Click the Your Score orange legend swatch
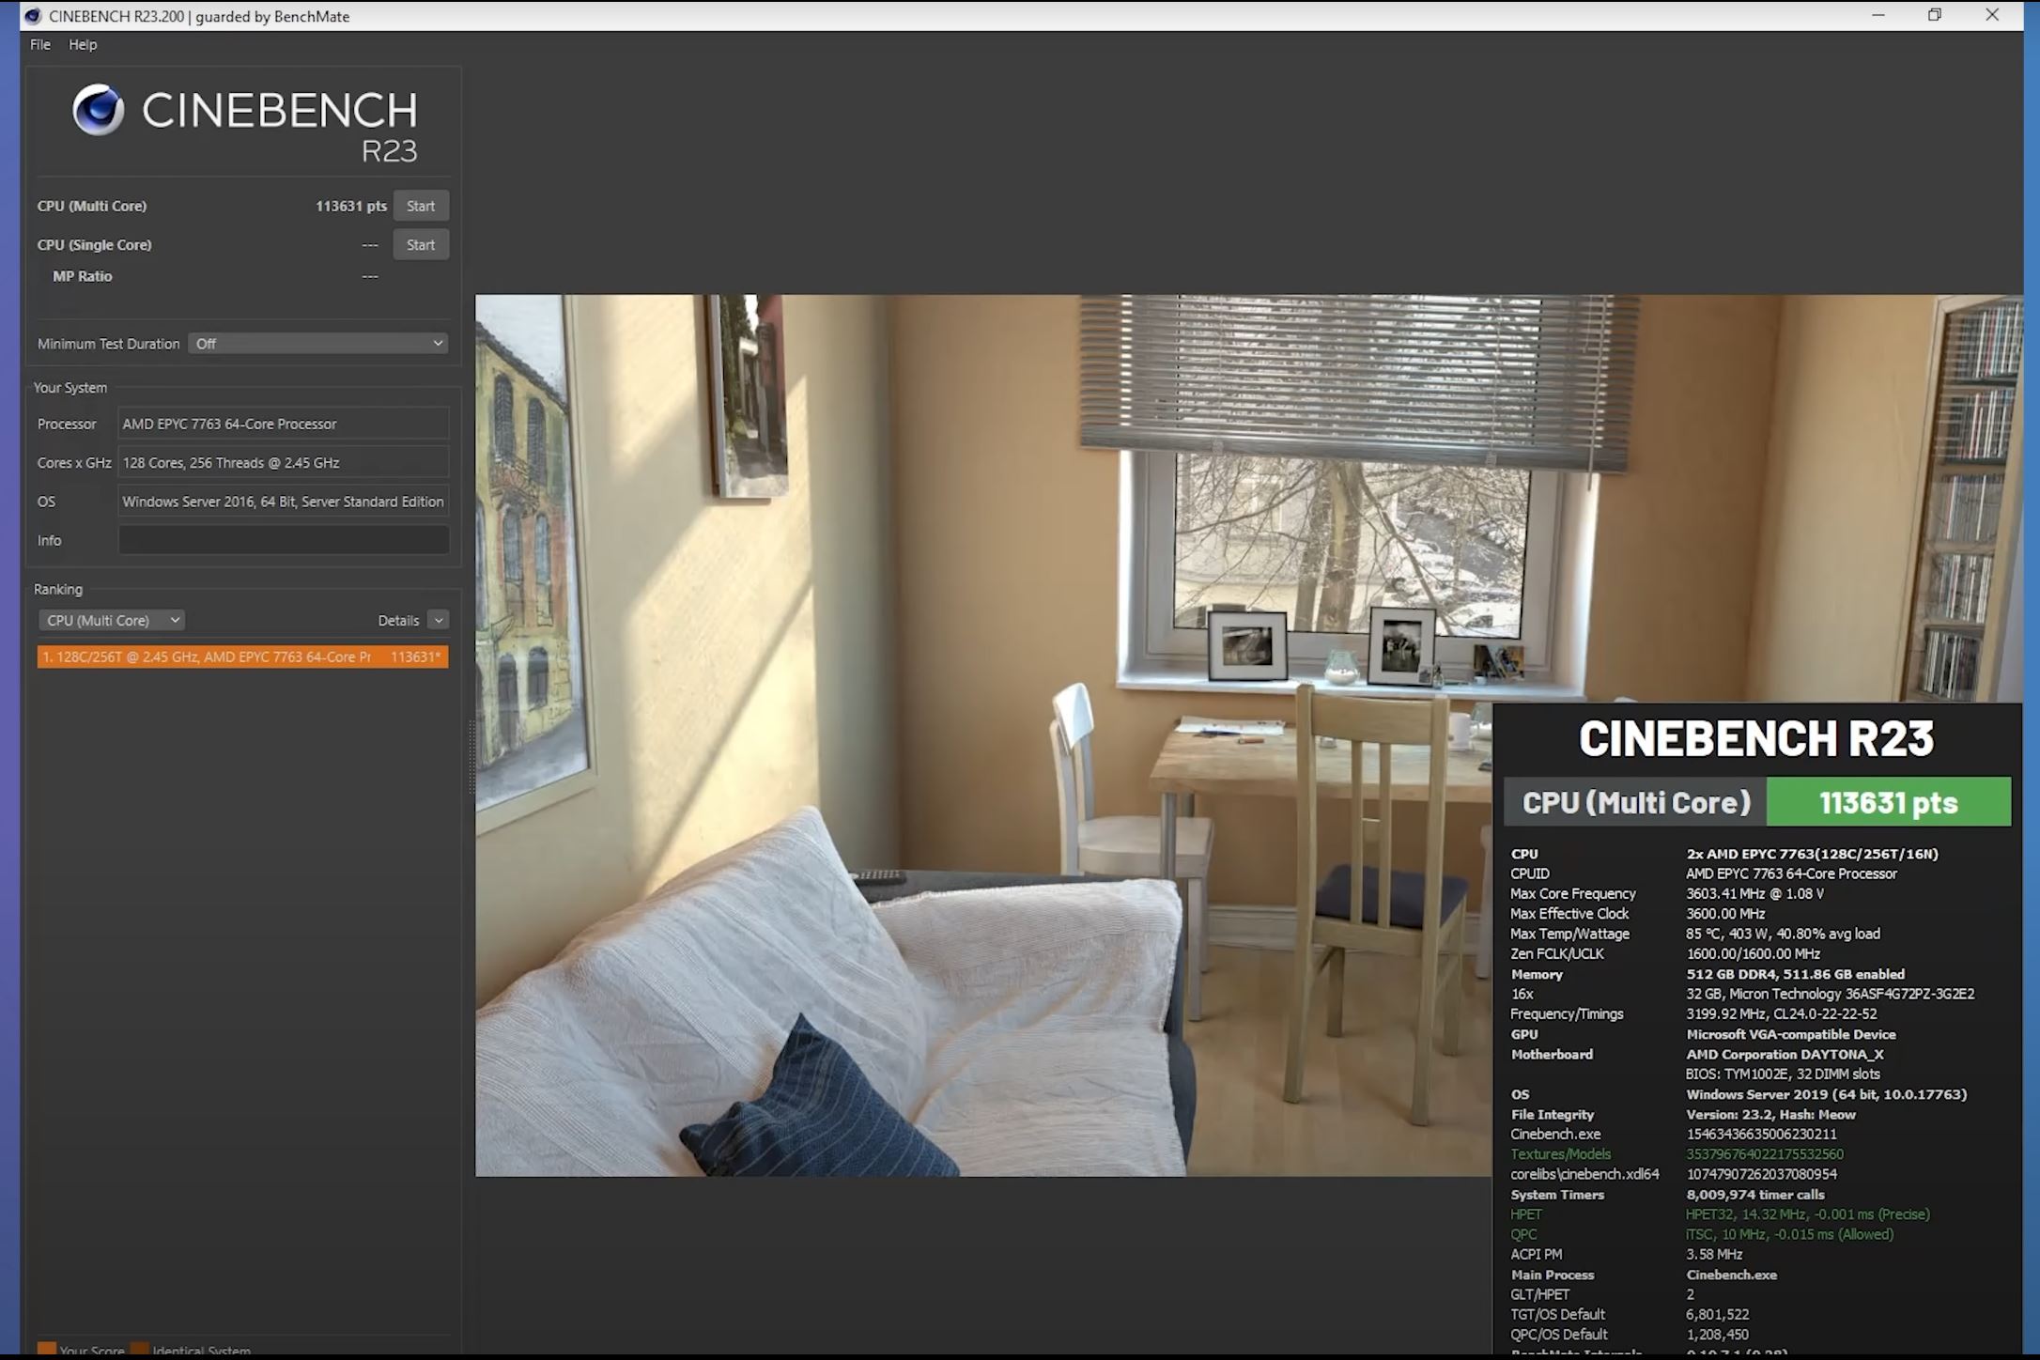The height and width of the screenshot is (1360, 2040). click(46, 1350)
